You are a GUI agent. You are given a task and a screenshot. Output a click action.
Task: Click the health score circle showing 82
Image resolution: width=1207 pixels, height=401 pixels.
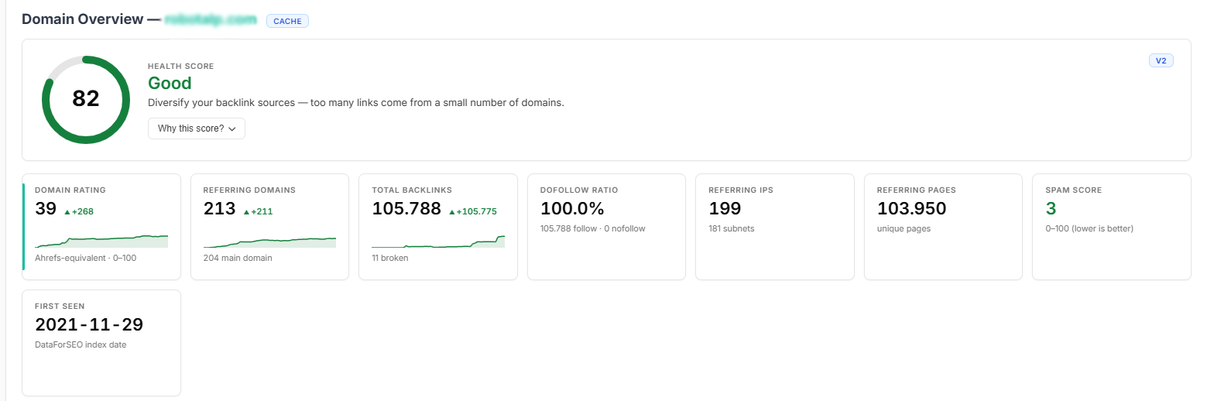[86, 99]
